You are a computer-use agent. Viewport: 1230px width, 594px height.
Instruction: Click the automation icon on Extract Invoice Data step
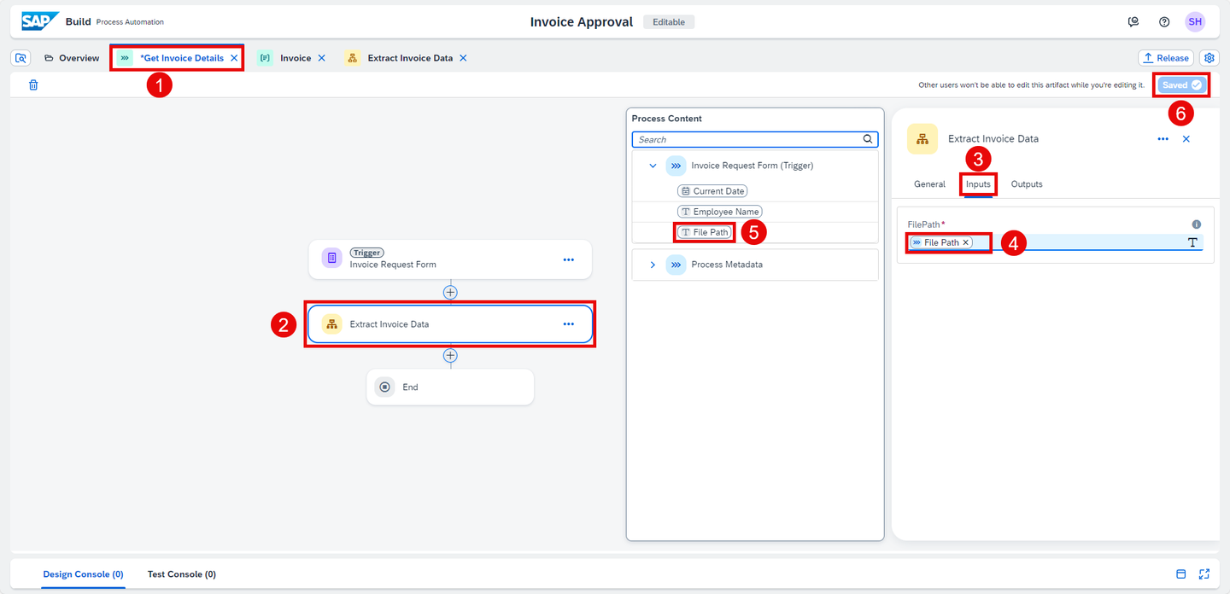[332, 324]
